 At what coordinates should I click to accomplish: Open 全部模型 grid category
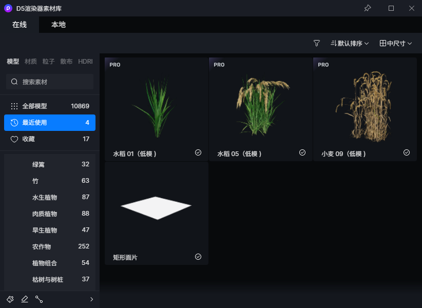(50, 106)
